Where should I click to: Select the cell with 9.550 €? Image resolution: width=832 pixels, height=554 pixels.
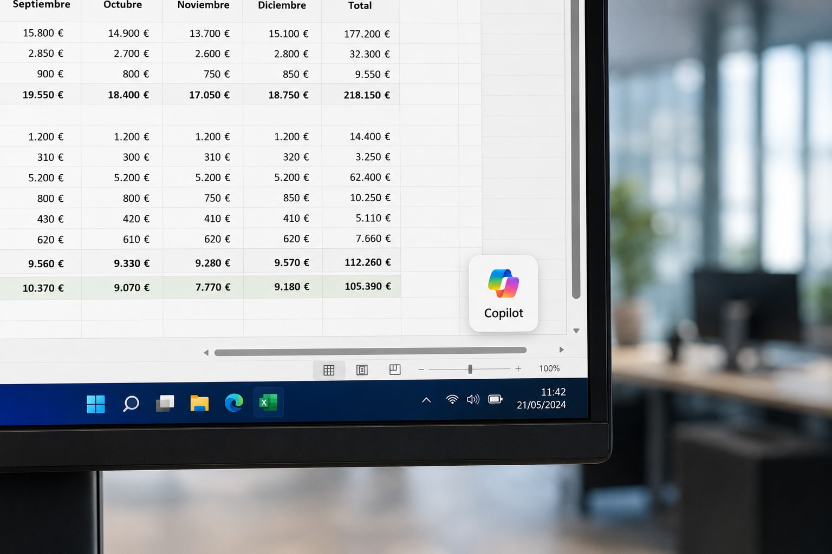361,74
